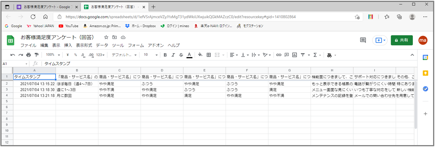
Task: Open the fill color bucket
Action: [x=200, y=55]
